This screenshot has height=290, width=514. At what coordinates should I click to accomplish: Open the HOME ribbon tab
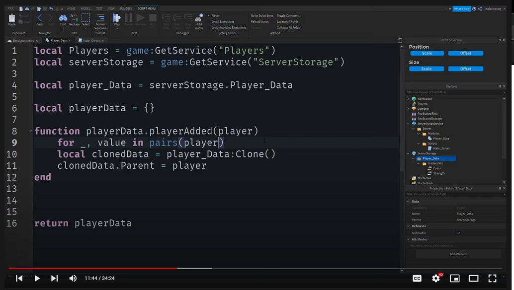pos(71,8)
